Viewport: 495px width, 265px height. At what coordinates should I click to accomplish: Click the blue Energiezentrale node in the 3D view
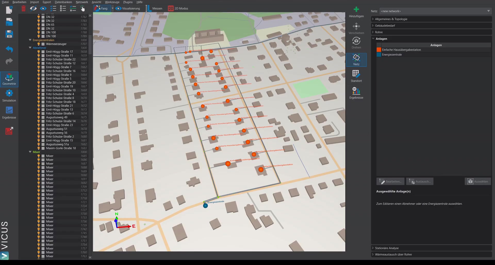(205, 206)
